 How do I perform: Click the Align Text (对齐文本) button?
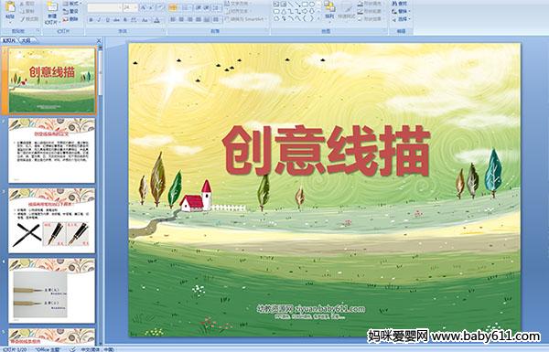238,11
